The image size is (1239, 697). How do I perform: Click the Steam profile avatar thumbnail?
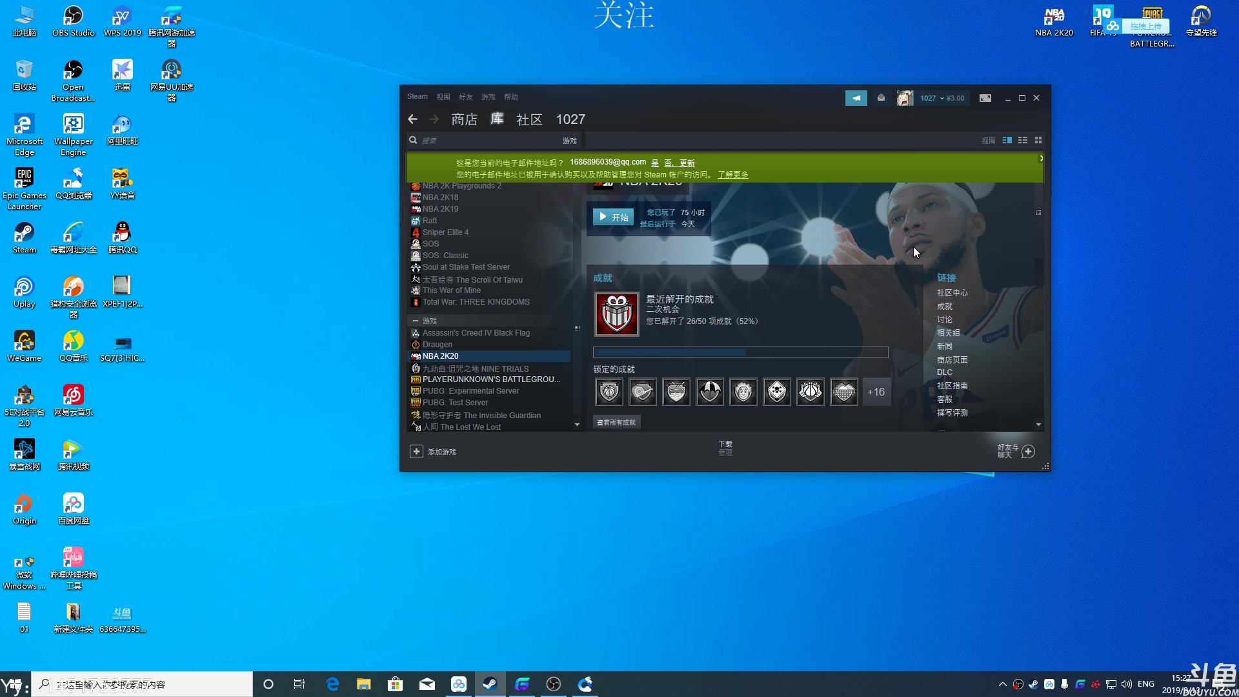tap(905, 98)
